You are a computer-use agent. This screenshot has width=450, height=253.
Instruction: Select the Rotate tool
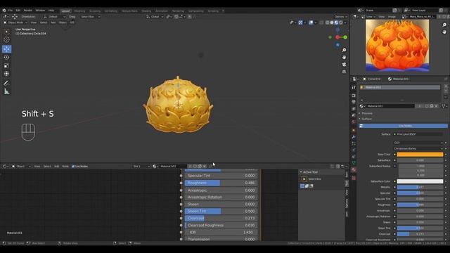tap(6, 58)
